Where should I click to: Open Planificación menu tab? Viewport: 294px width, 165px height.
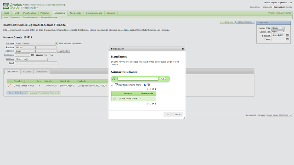(x=29, y=13)
